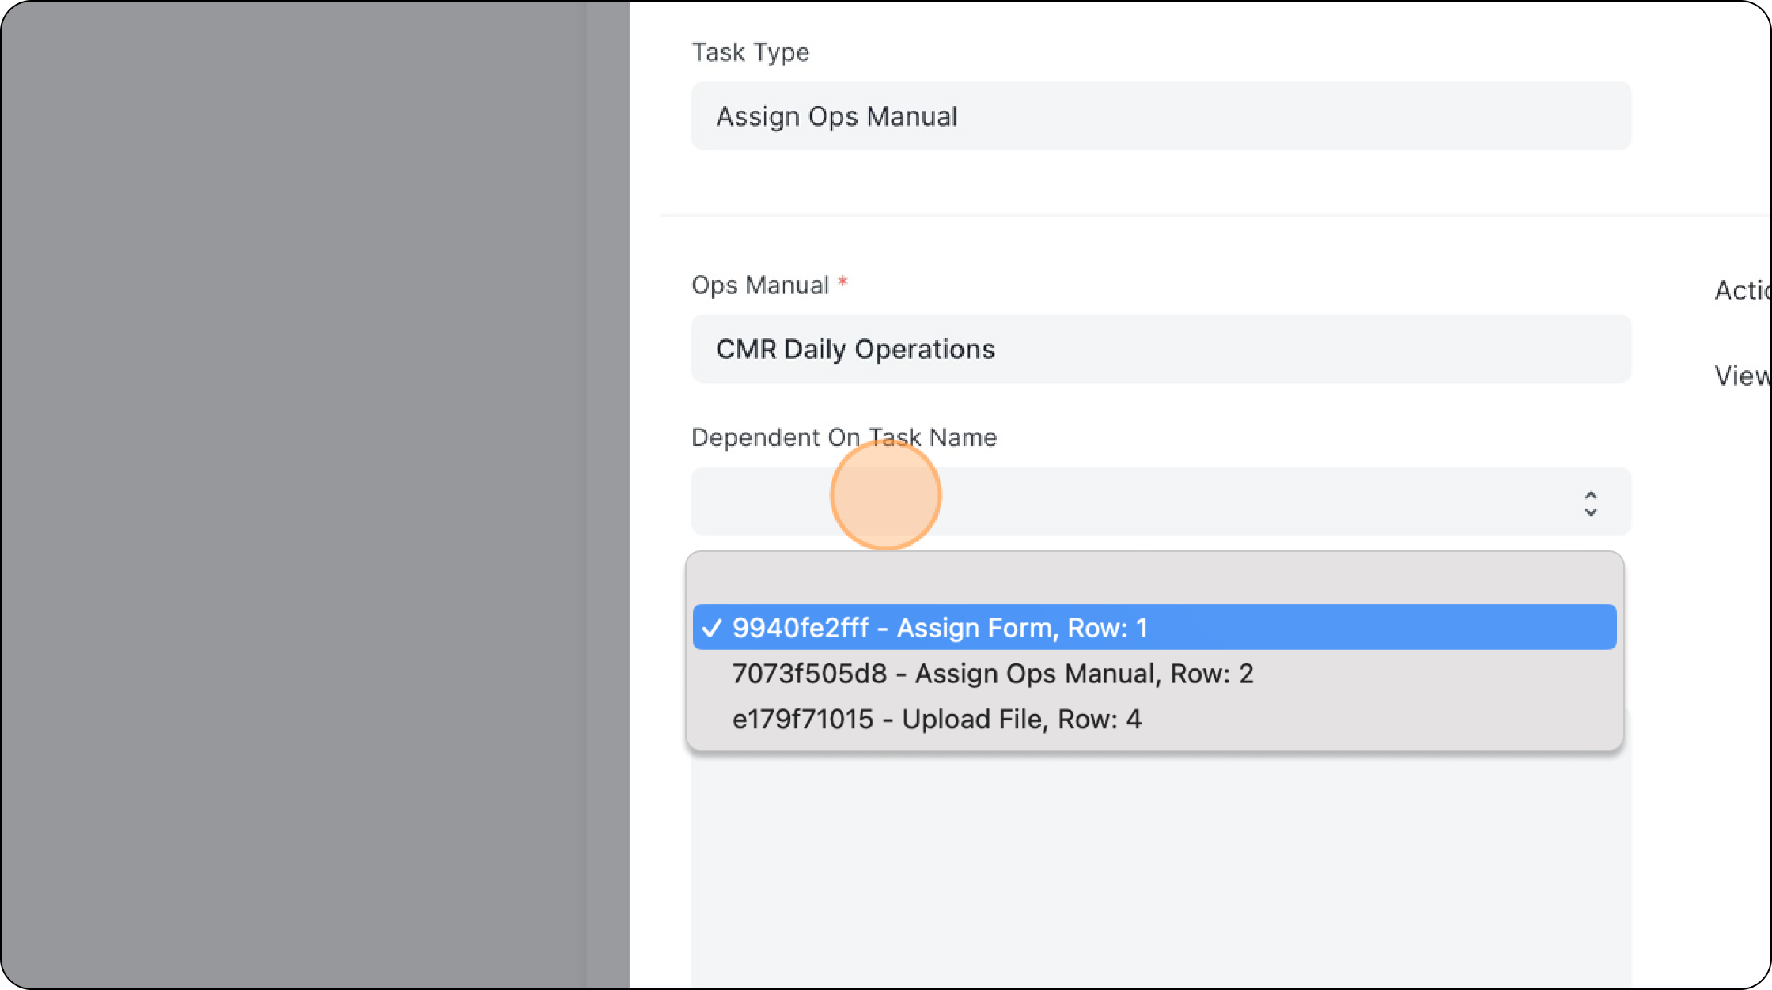Click the Dependent On Task Name label
1772x990 pixels.
coord(843,437)
